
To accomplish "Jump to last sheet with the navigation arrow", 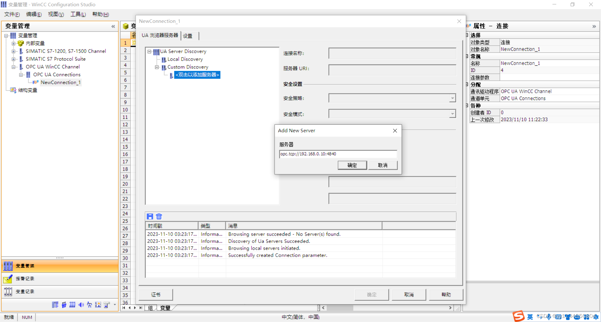I will pyautogui.click(x=141, y=308).
